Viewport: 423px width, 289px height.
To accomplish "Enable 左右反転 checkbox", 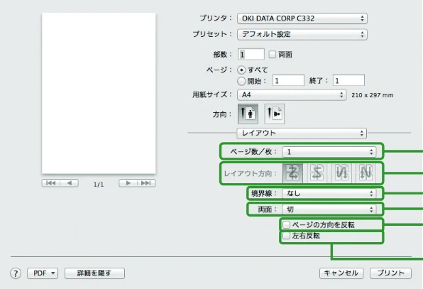I will (x=286, y=236).
